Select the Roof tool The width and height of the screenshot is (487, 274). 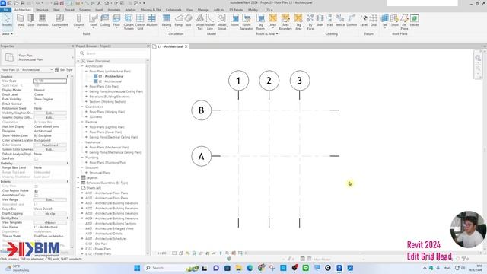coord(93,21)
